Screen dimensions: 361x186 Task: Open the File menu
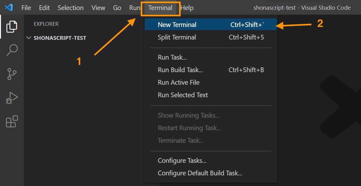pyautogui.click(x=26, y=8)
